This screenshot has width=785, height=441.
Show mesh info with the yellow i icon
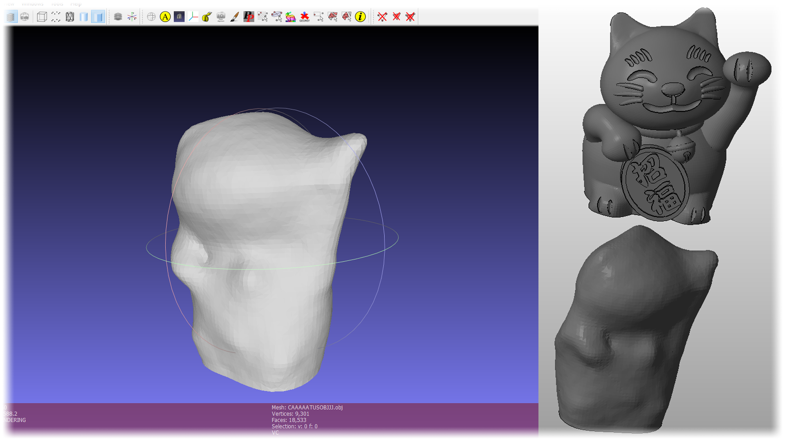(x=360, y=17)
